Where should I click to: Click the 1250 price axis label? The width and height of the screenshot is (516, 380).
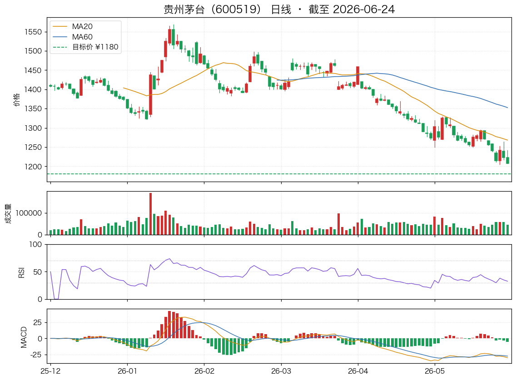click(x=33, y=148)
